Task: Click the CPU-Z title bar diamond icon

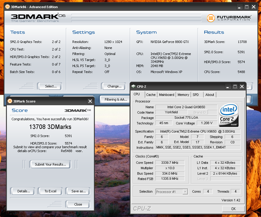Action: (x=133, y=86)
